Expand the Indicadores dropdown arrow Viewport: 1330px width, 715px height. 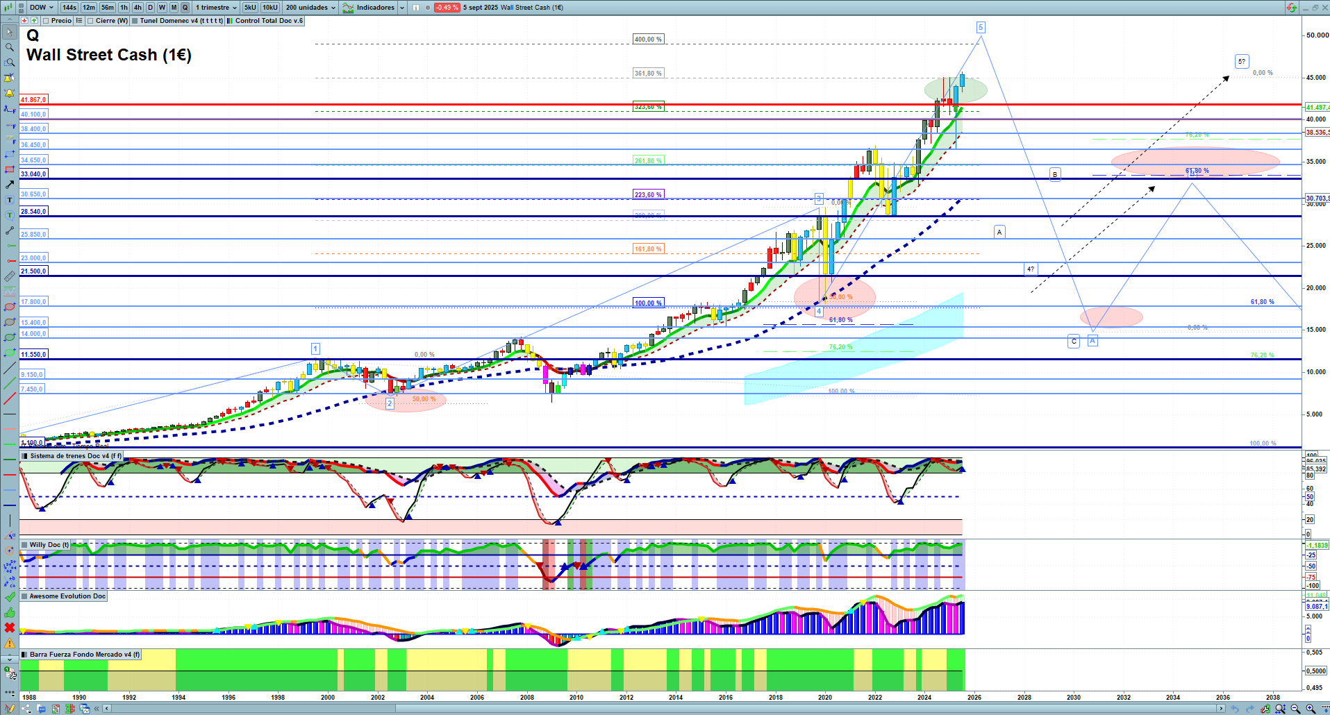pyautogui.click(x=402, y=8)
